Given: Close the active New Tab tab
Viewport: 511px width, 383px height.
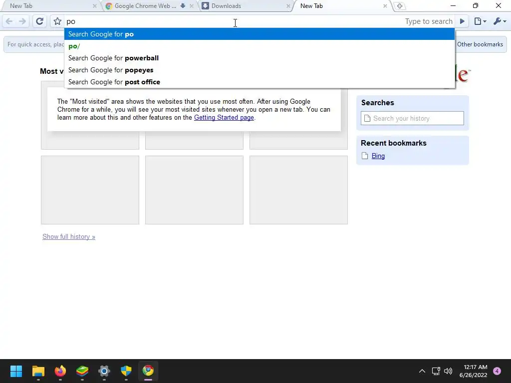Looking at the screenshot, I should [385, 6].
